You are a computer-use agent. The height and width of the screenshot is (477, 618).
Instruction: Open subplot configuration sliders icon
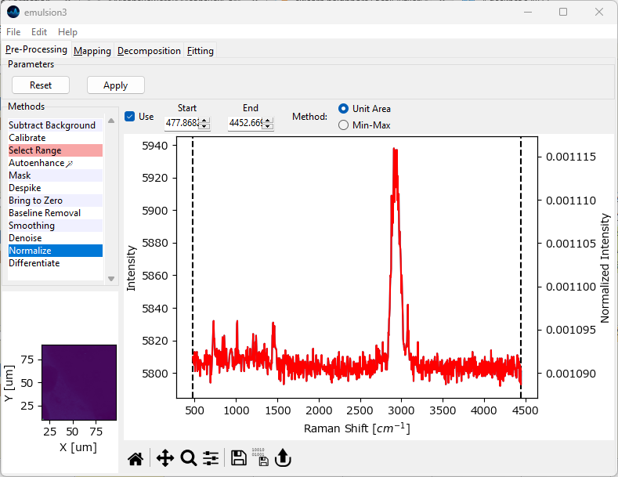click(211, 458)
